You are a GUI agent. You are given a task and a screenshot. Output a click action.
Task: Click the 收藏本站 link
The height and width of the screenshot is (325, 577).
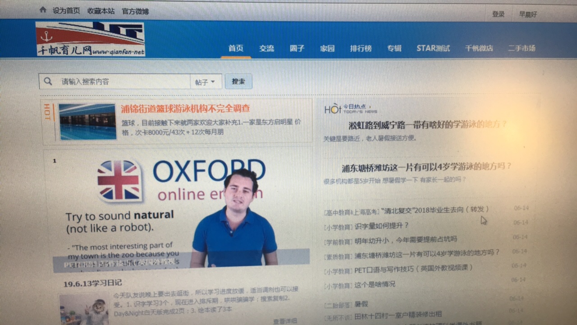101,11
